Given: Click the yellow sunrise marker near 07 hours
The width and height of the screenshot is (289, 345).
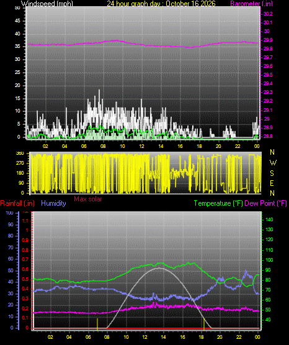Looking at the screenshot, I should pos(97,324).
